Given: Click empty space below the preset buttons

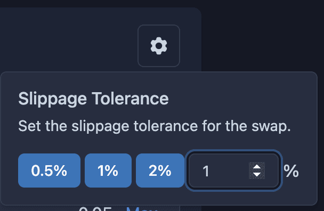Looking at the screenshot, I should (144, 196).
